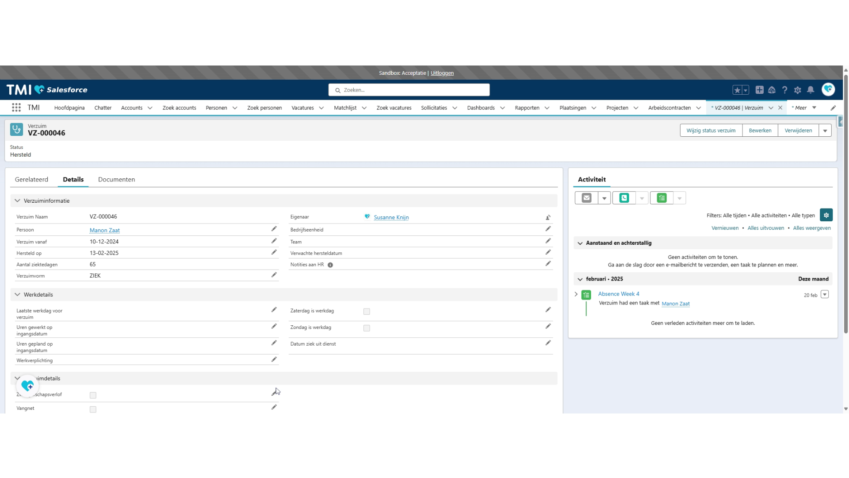Click the new task icon button

click(x=662, y=198)
